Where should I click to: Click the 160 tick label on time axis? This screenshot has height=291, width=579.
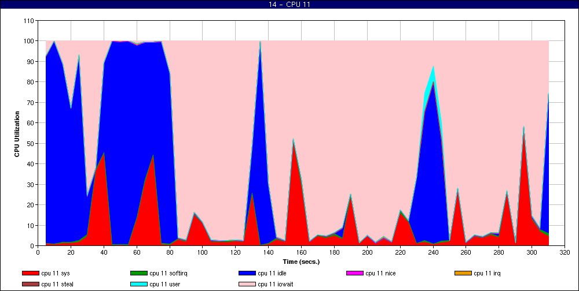[x=301, y=252]
